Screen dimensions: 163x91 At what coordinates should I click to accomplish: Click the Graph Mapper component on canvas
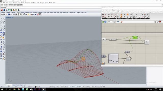pyautogui.click(x=113, y=58)
